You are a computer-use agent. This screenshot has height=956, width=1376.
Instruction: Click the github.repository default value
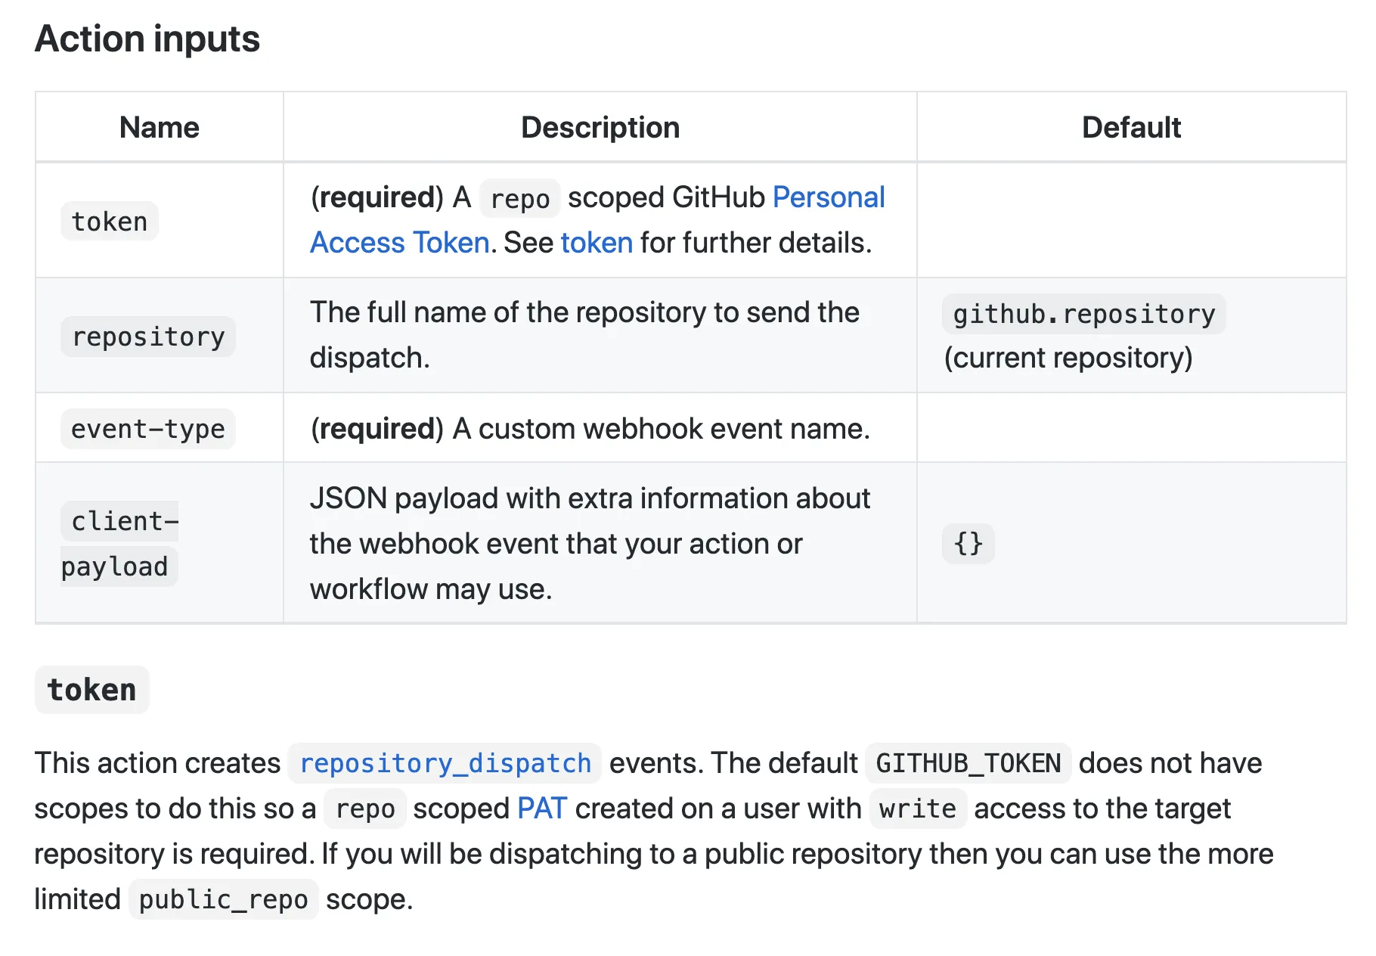click(1084, 314)
